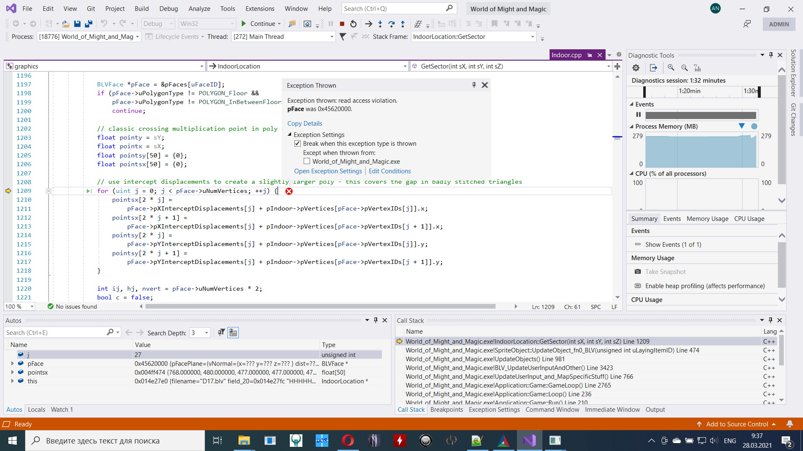Click the Step Out debug icon
This screenshot has height=451, width=803.
(x=404, y=24)
